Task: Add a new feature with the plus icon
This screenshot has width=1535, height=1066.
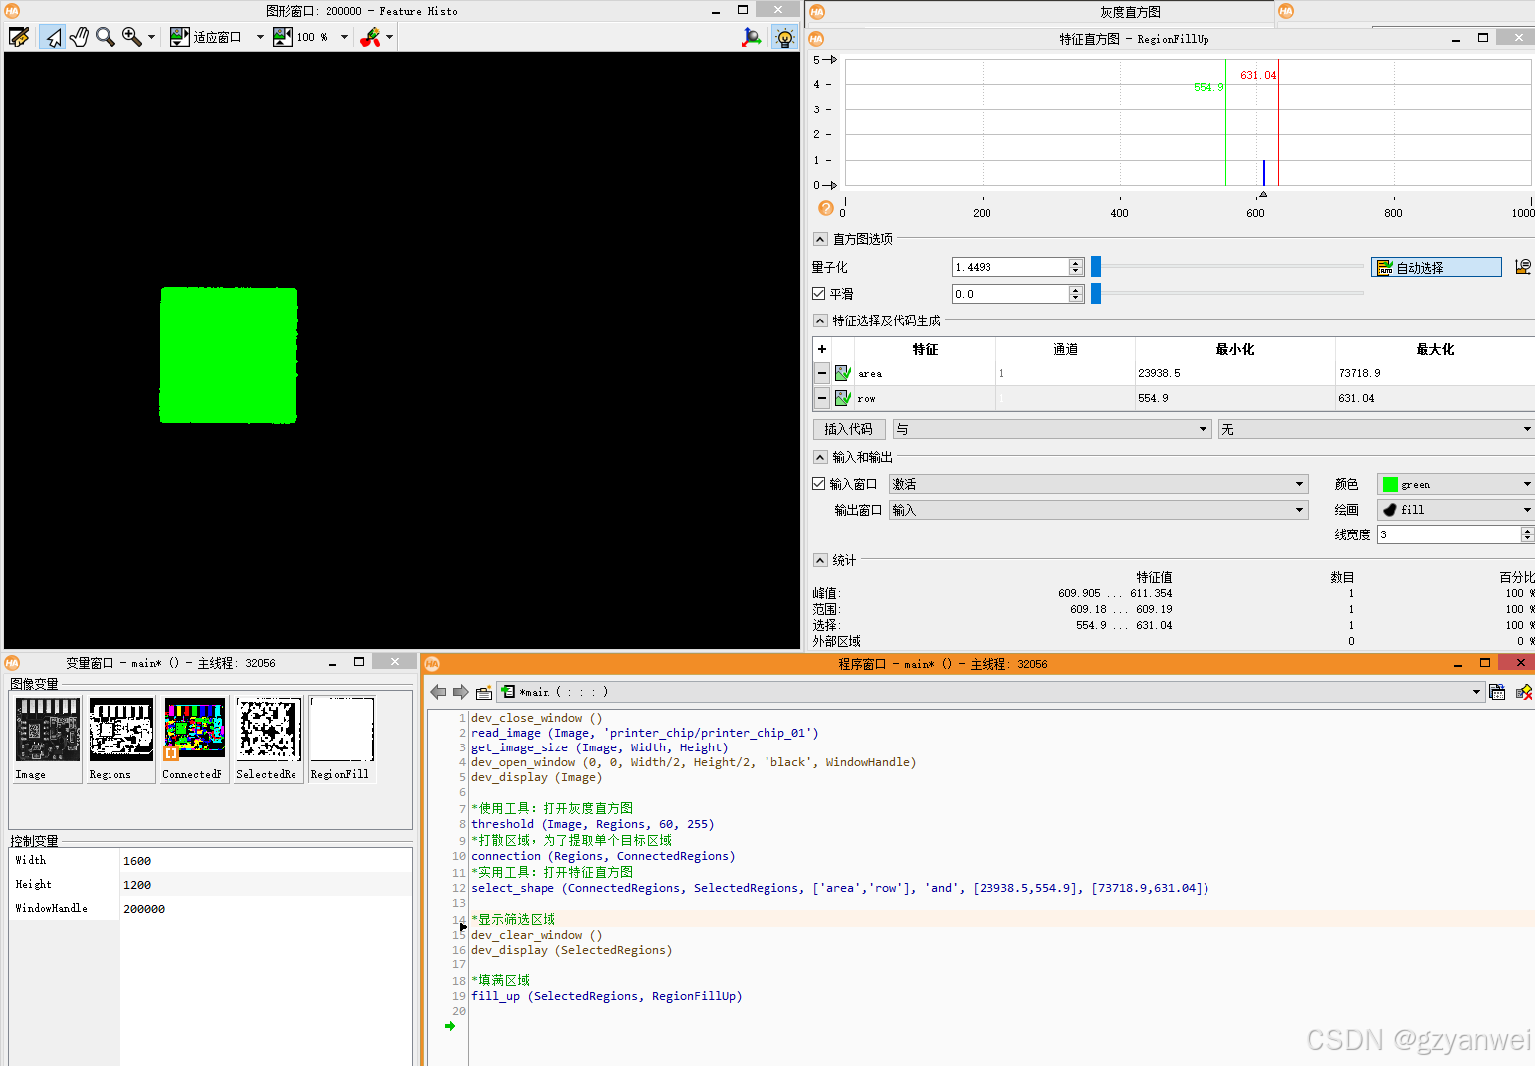Action: (822, 349)
